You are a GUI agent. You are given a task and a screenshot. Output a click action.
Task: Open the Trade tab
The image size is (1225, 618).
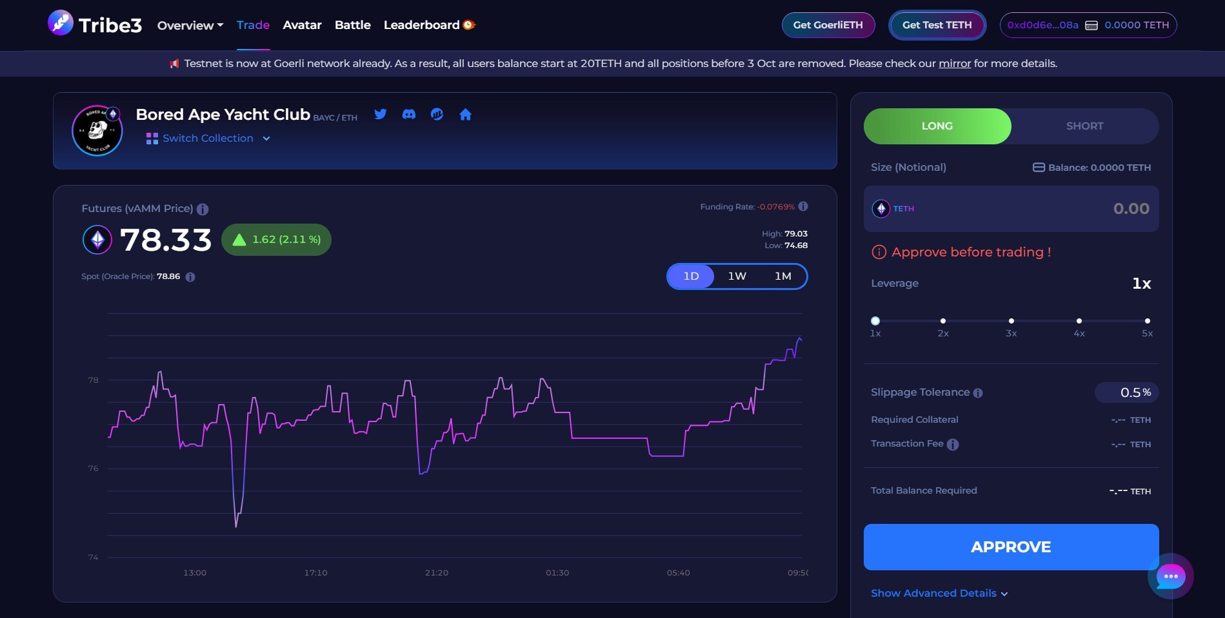pos(253,25)
